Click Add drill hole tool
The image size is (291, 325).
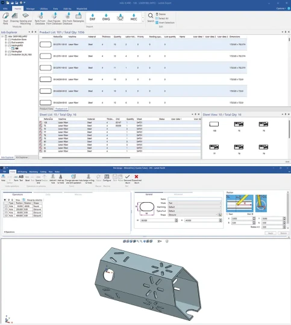(x=53, y=179)
